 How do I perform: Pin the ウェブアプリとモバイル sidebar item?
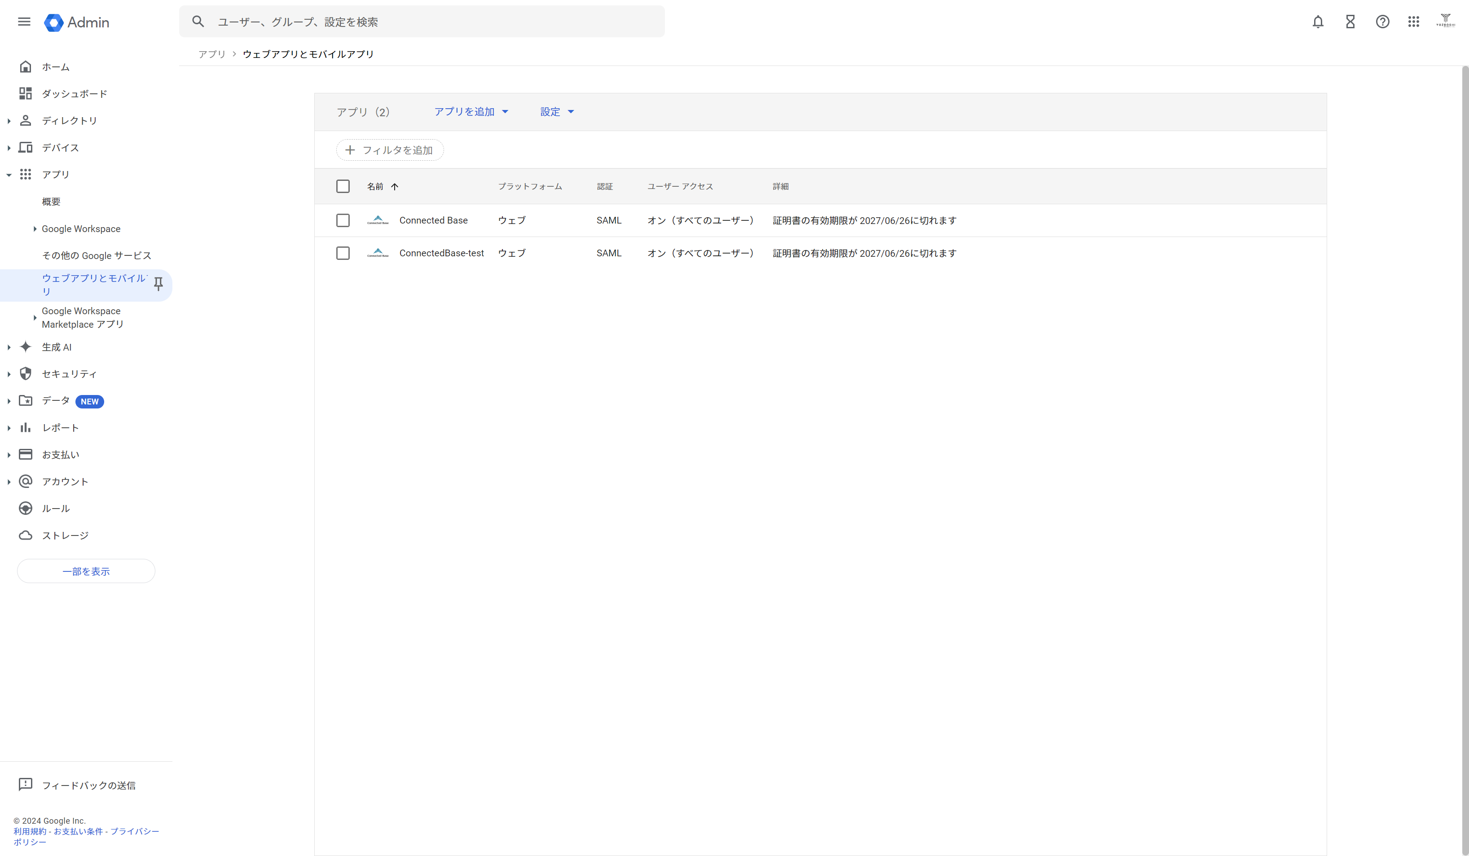158,285
